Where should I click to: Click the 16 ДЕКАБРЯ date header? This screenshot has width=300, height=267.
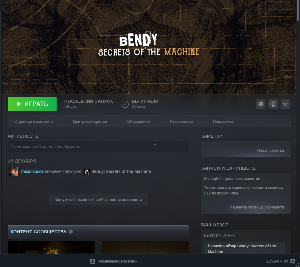(x=22, y=161)
